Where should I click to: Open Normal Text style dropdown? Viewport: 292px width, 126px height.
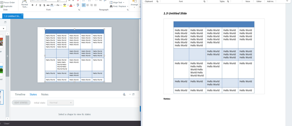25,4
